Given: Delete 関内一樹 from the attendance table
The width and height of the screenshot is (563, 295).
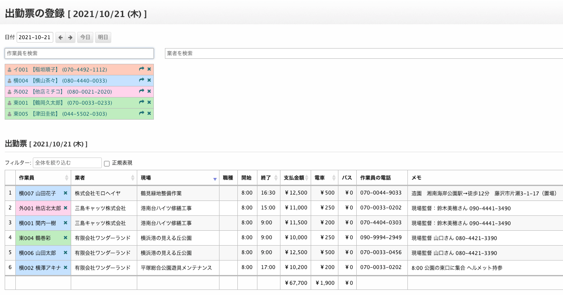Looking at the screenshot, I should click(66, 223).
